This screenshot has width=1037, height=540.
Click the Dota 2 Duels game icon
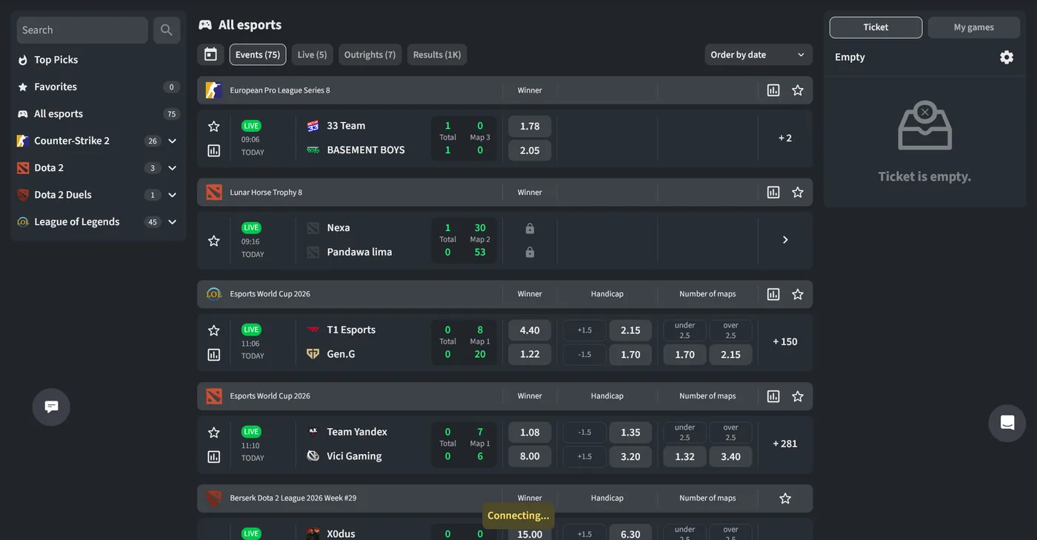[23, 195]
